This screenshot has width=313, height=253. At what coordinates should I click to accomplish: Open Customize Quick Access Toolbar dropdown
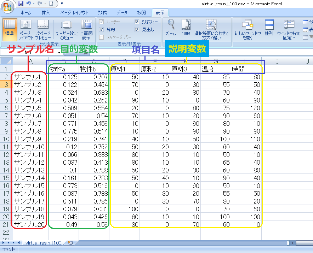point(62,4)
